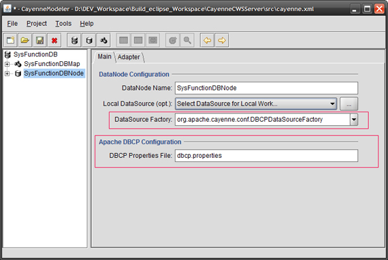Screen dimensions: 388x260
Task: Expand the SysFunctionDBMap tree node
Action: coord(7,64)
